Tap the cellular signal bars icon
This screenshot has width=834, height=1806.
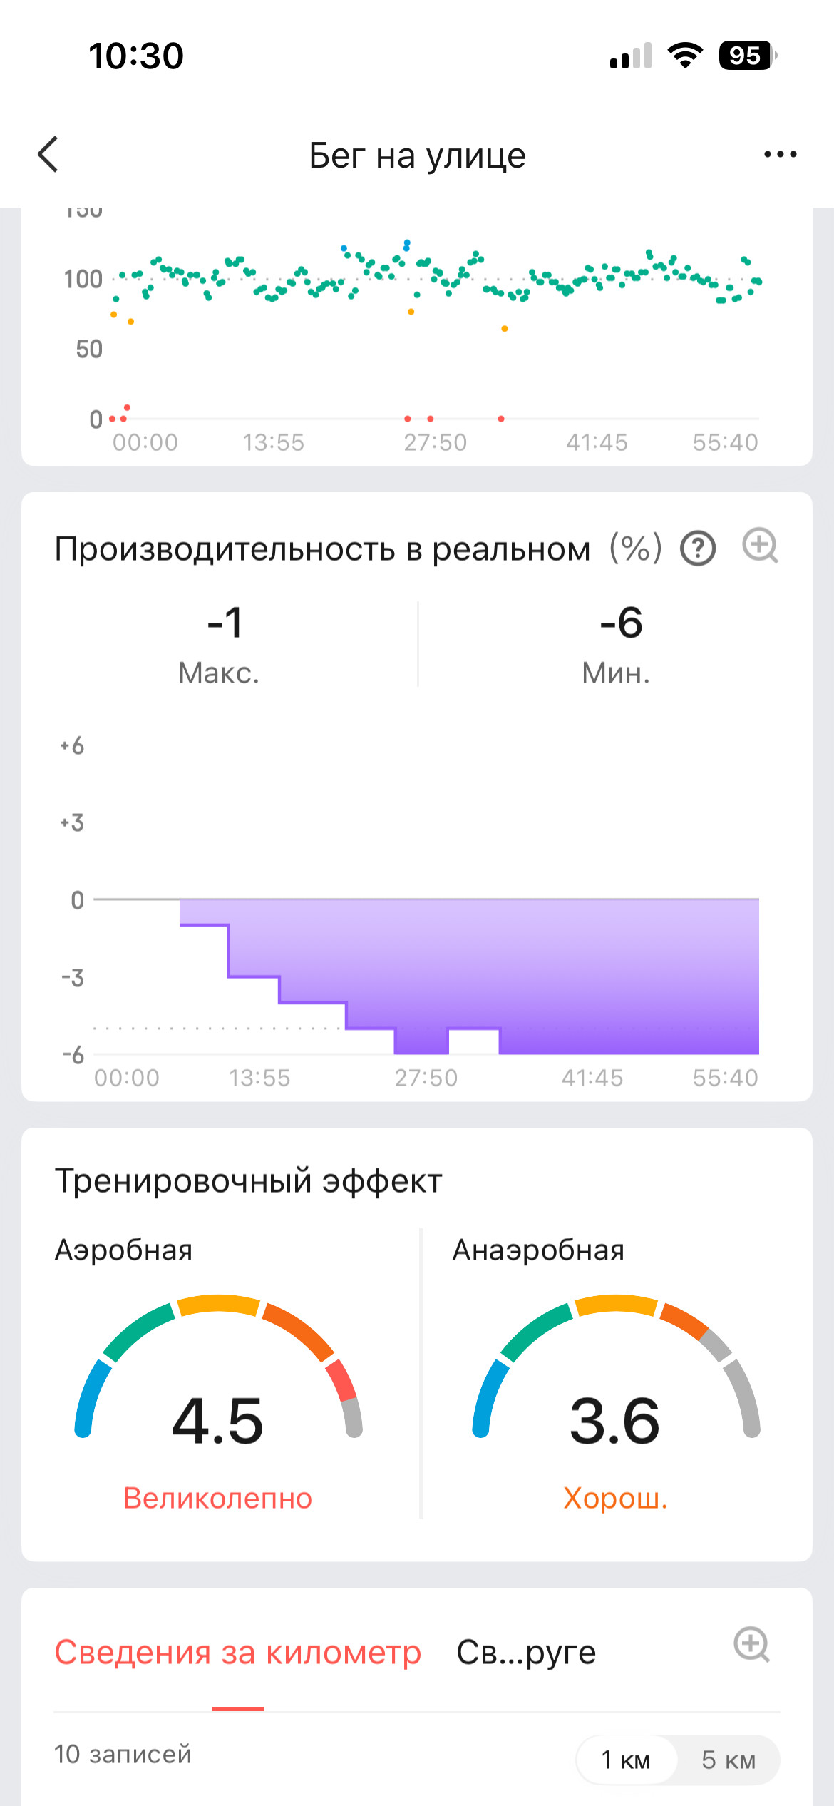(x=631, y=56)
